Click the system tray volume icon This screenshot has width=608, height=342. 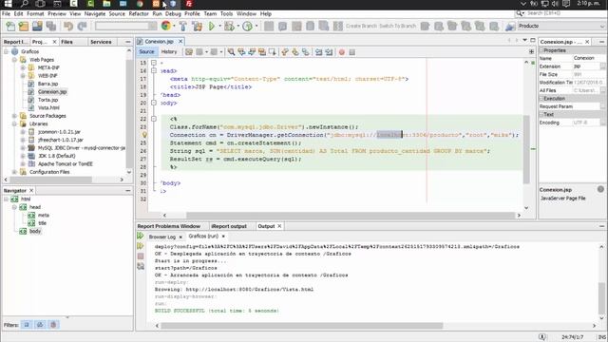click(x=555, y=4)
